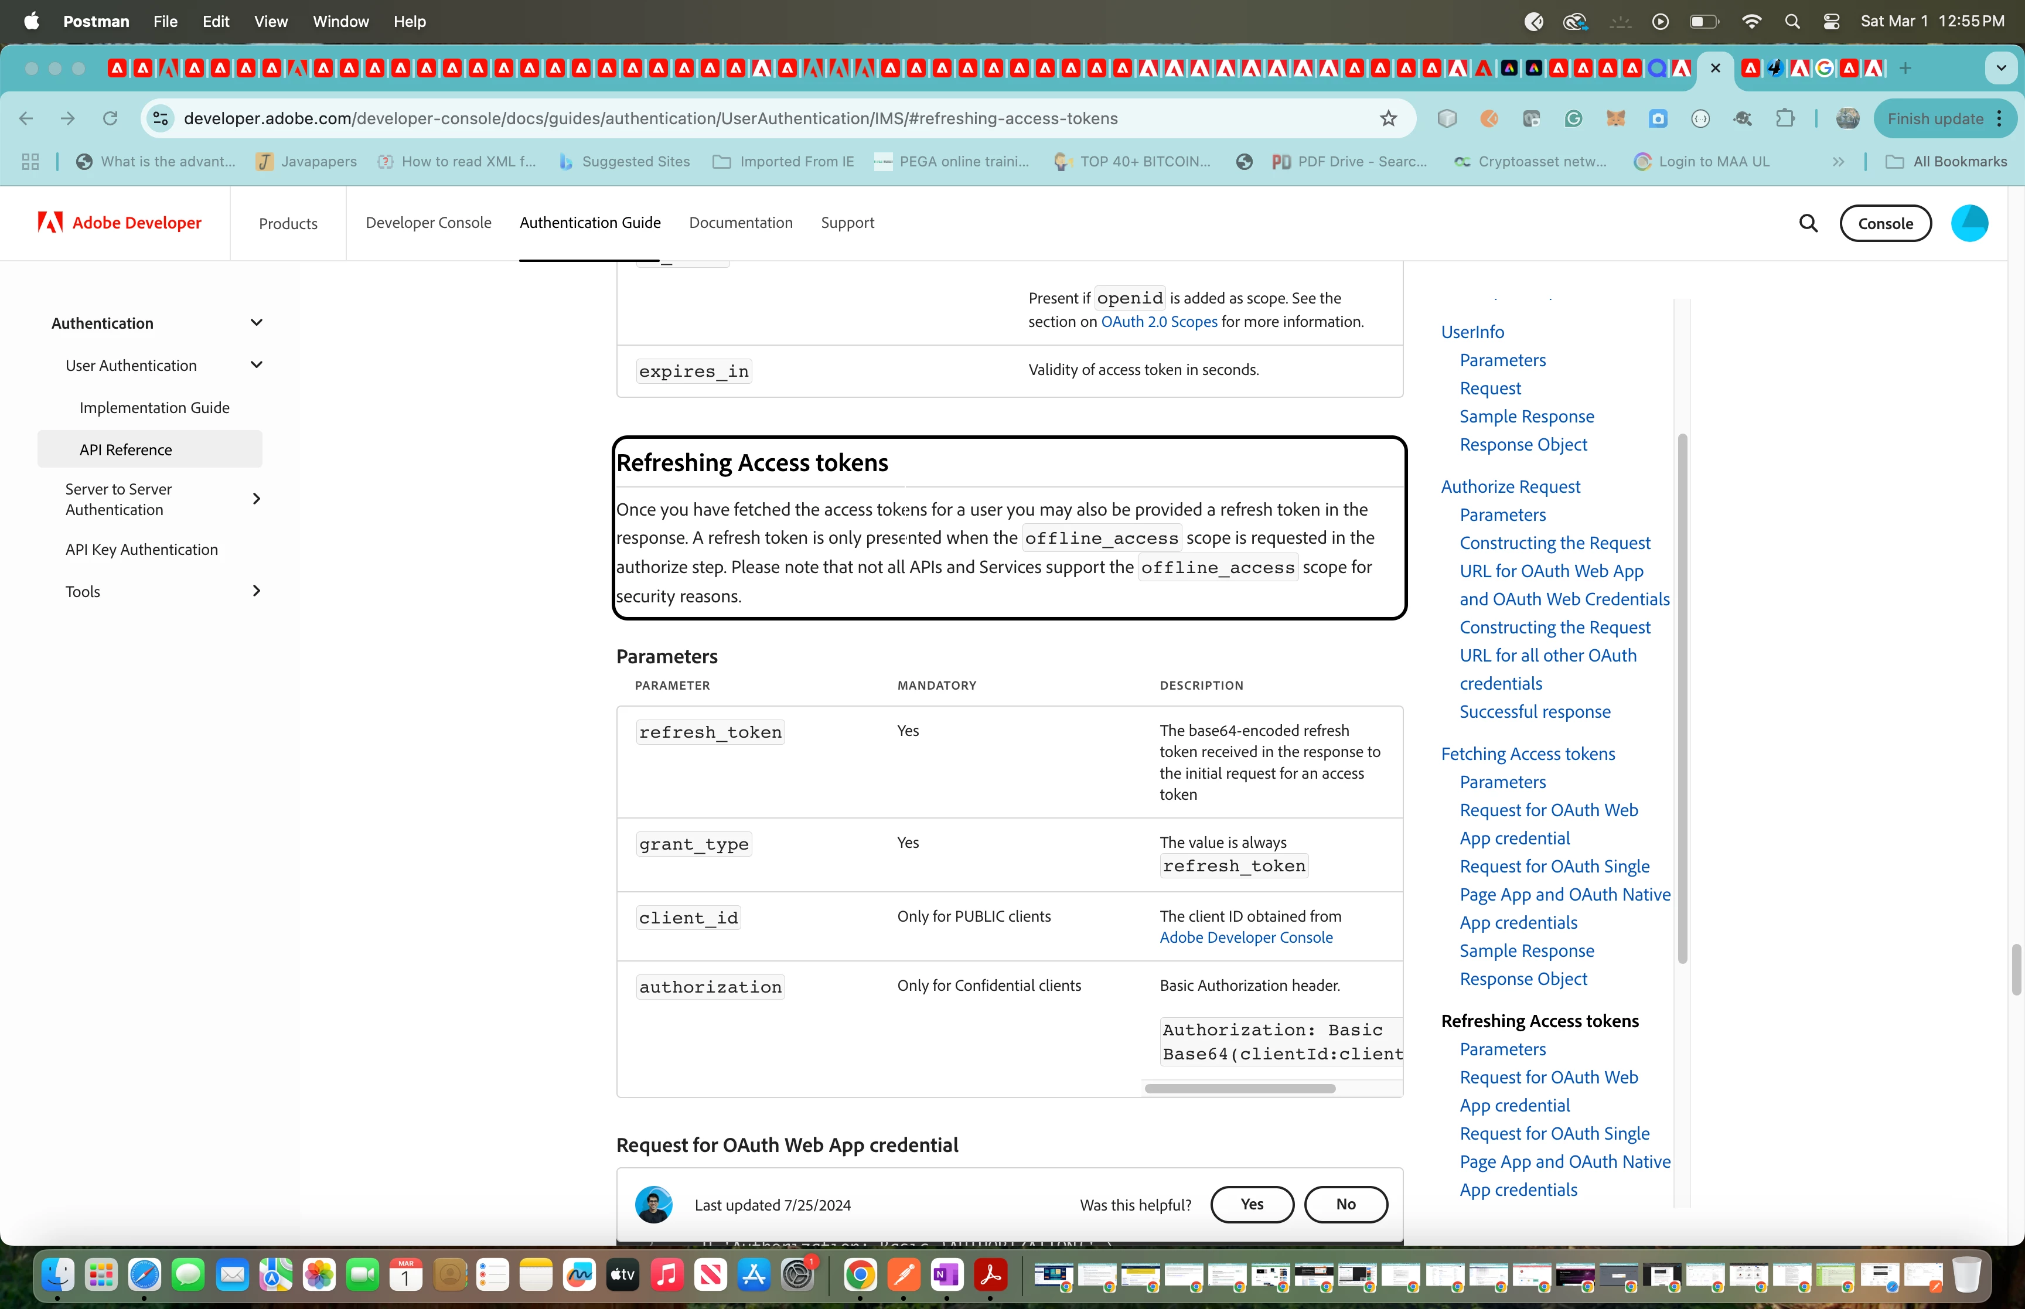Open the Extensions puzzle icon
2025x1309 pixels.
tap(1785, 118)
